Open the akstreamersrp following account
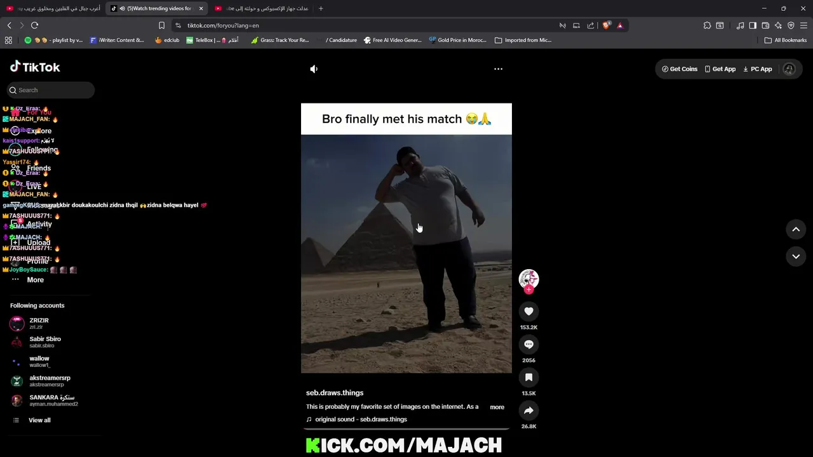Image resolution: width=813 pixels, height=457 pixels. 41,381
